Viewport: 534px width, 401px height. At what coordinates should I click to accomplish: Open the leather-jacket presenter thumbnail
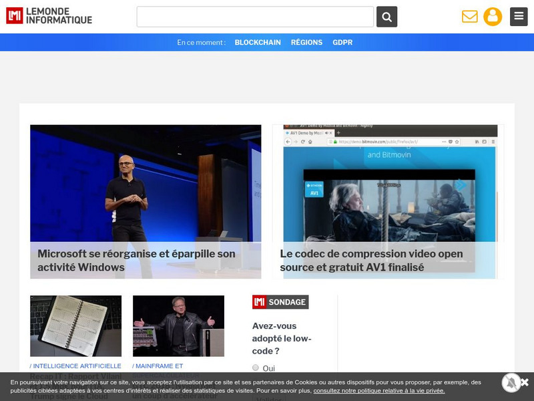click(178, 326)
